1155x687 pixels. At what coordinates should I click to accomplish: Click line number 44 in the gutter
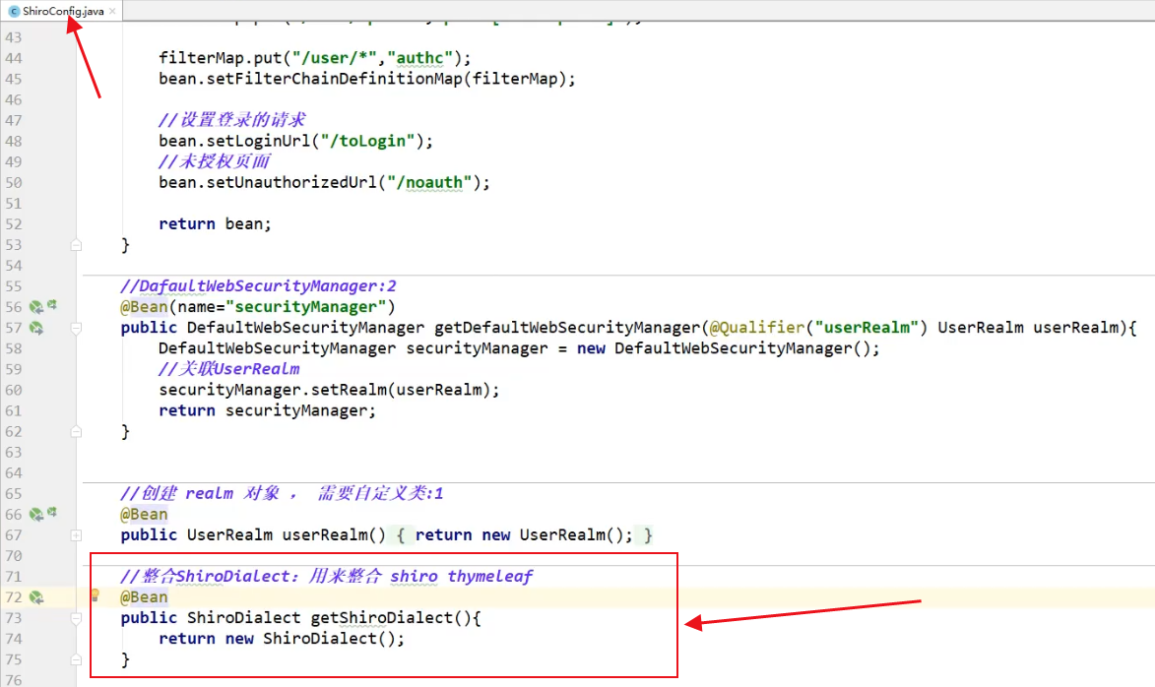13,58
